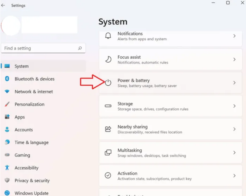Click the Focus assist moon icon
Screen dimensions: 246x196
tap(108, 59)
